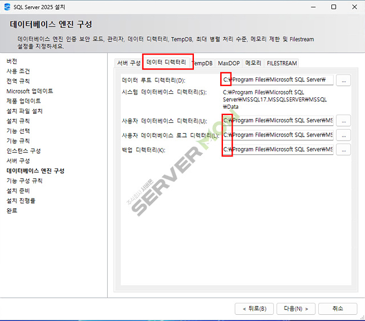The height and width of the screenshot is (321, 365).
Task: Click the 기능 규칙 step in sidebar
Action: [x=18, y=141]
